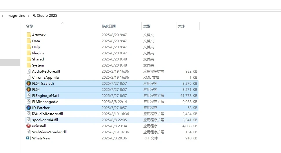The image size is (281, 153).
Task: Open the Data folder icon
Action: [29, 41]
